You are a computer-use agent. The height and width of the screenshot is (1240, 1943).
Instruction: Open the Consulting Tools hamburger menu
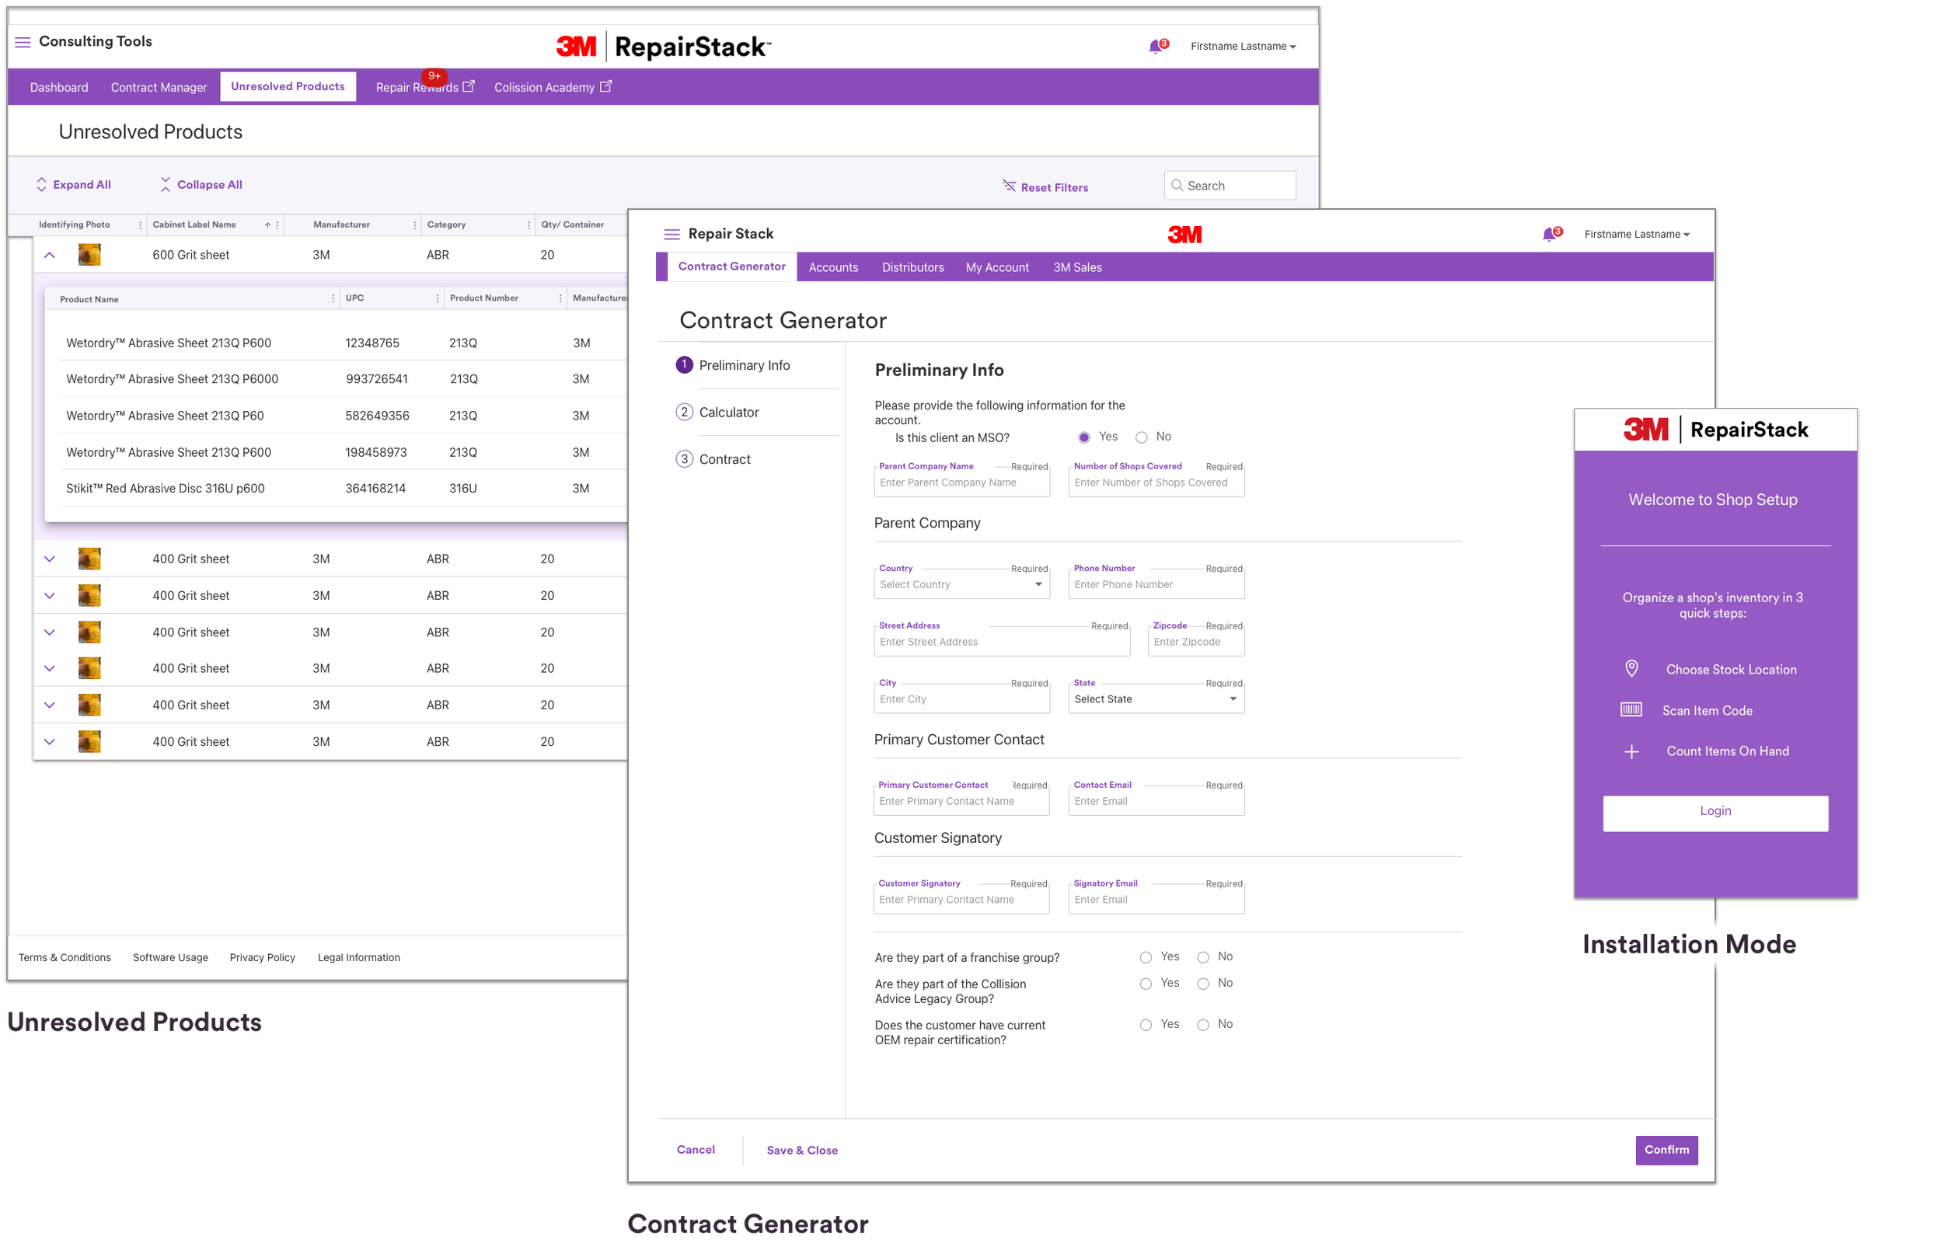click(x=23, y=42)
